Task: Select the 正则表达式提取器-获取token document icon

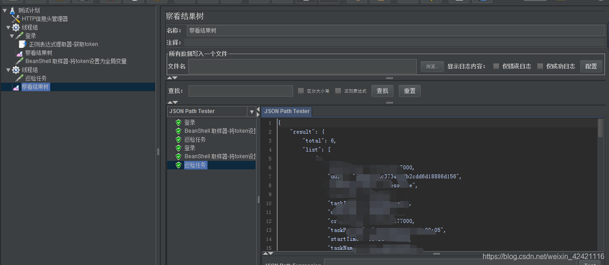Action: point(22,44)
